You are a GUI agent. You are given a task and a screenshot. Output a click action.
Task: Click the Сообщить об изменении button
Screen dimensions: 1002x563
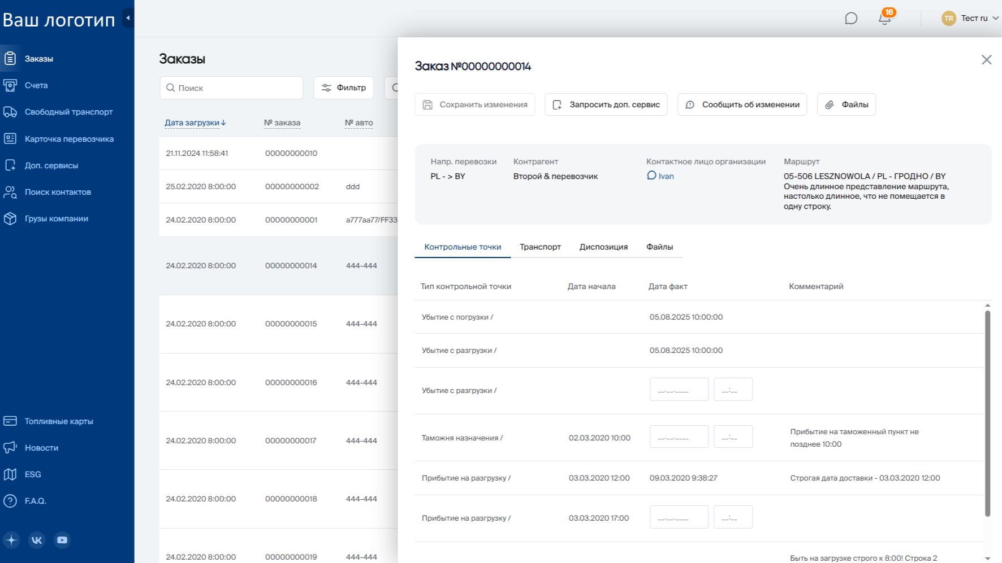point(742,104)
